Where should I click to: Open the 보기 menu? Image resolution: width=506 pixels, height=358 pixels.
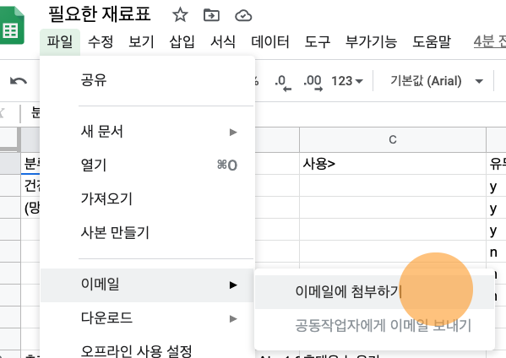141,42
